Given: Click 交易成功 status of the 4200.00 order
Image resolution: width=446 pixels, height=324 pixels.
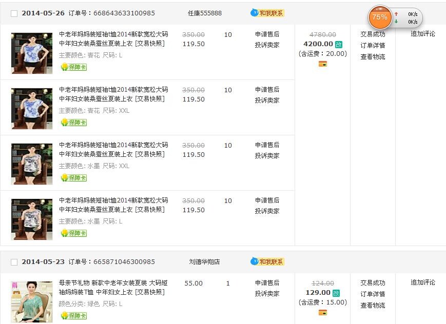Looking at the screenshot, I should pos(373,34).
